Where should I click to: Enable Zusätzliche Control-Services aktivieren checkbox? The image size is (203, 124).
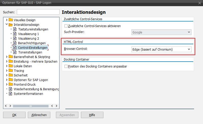click(x=66, y=26)
